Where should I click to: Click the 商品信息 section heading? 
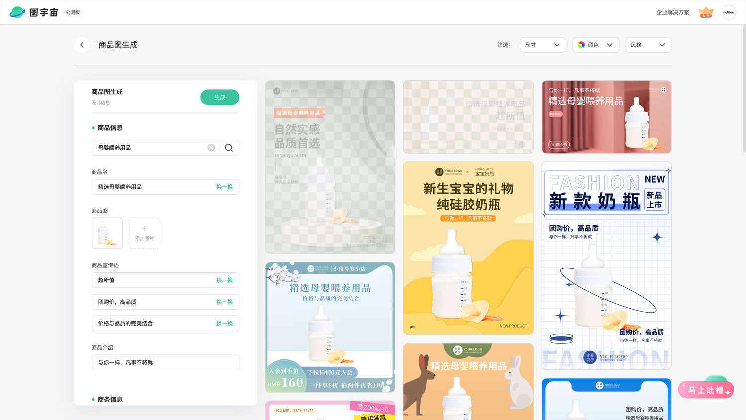pos(110,128)
